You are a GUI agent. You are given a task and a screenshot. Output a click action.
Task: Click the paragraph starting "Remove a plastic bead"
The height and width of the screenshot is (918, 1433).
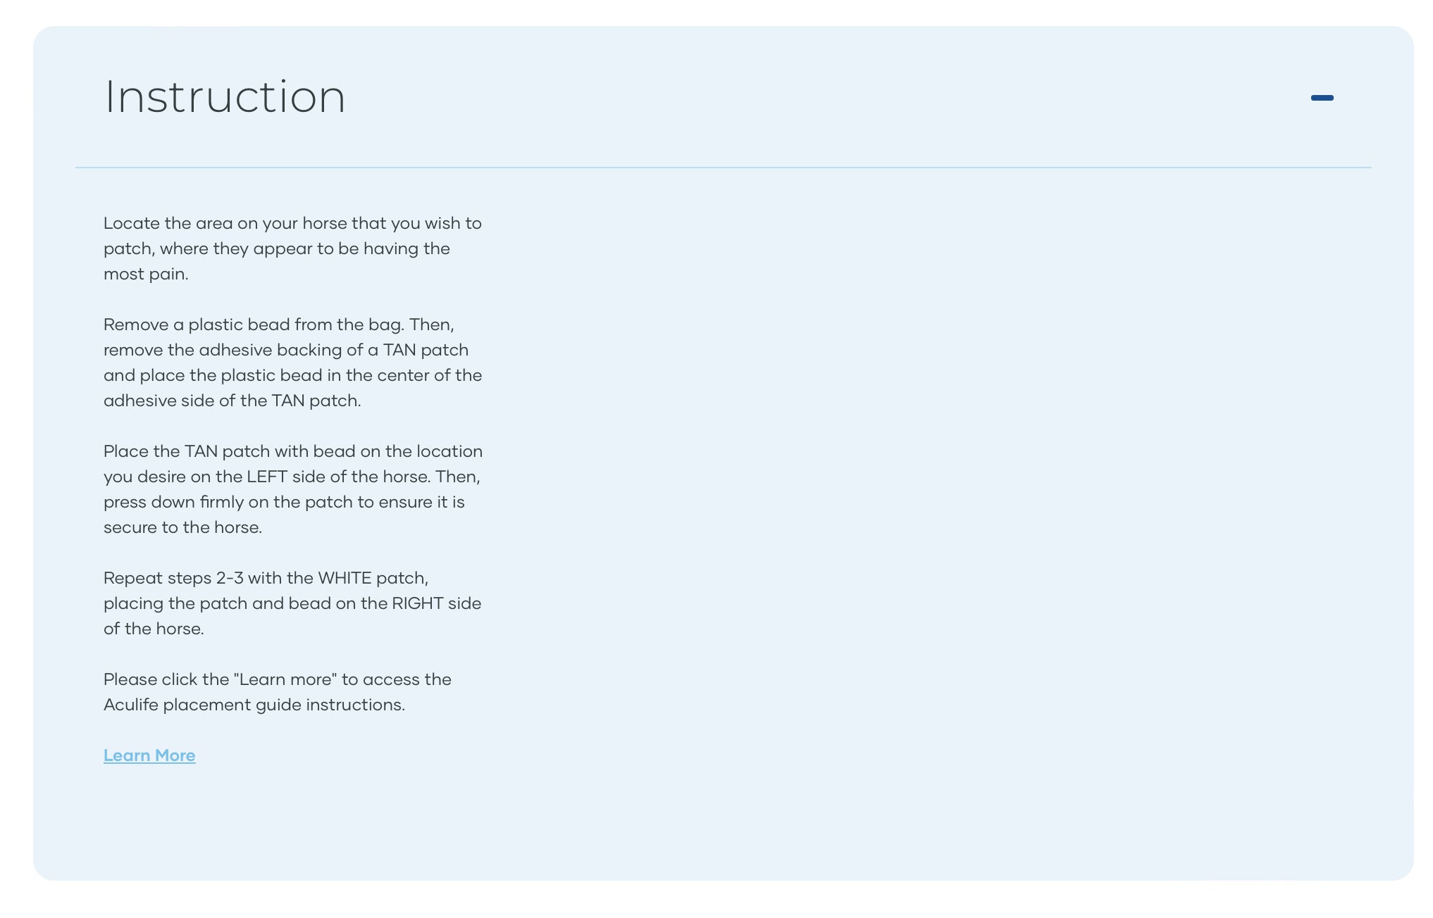[292, 363]
